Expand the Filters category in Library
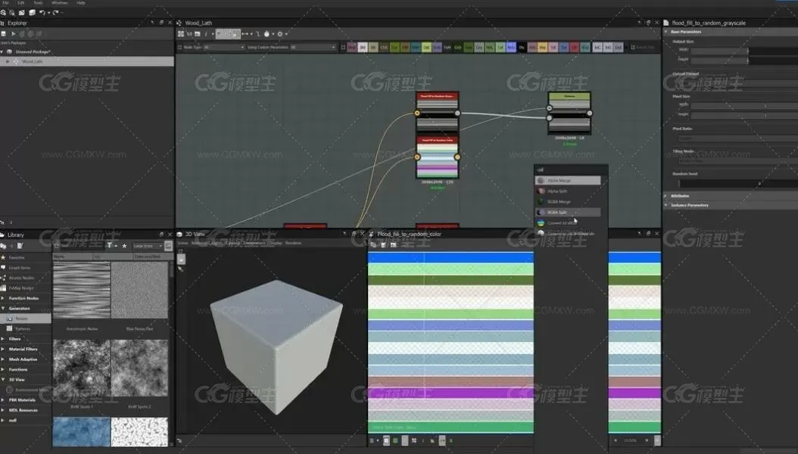The image size is (798, 454). click(x=2, y=338)
